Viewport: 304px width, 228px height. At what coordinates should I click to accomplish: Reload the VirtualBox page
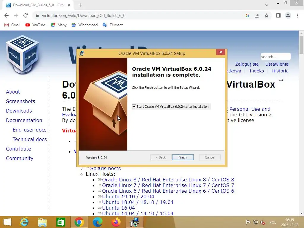26,15
